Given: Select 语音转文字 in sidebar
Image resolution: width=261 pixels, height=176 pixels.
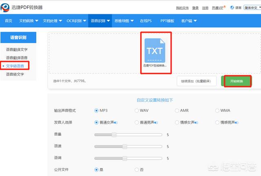Looking at the screenshot, I should point(15,74).
